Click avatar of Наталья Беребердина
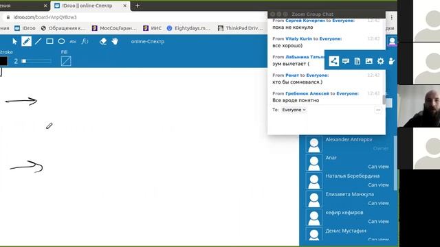Screen dimensions: 440x247 (313, 180)
